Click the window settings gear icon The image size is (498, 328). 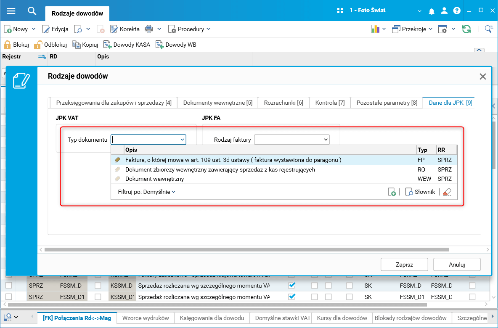click(x=442, y=29)
